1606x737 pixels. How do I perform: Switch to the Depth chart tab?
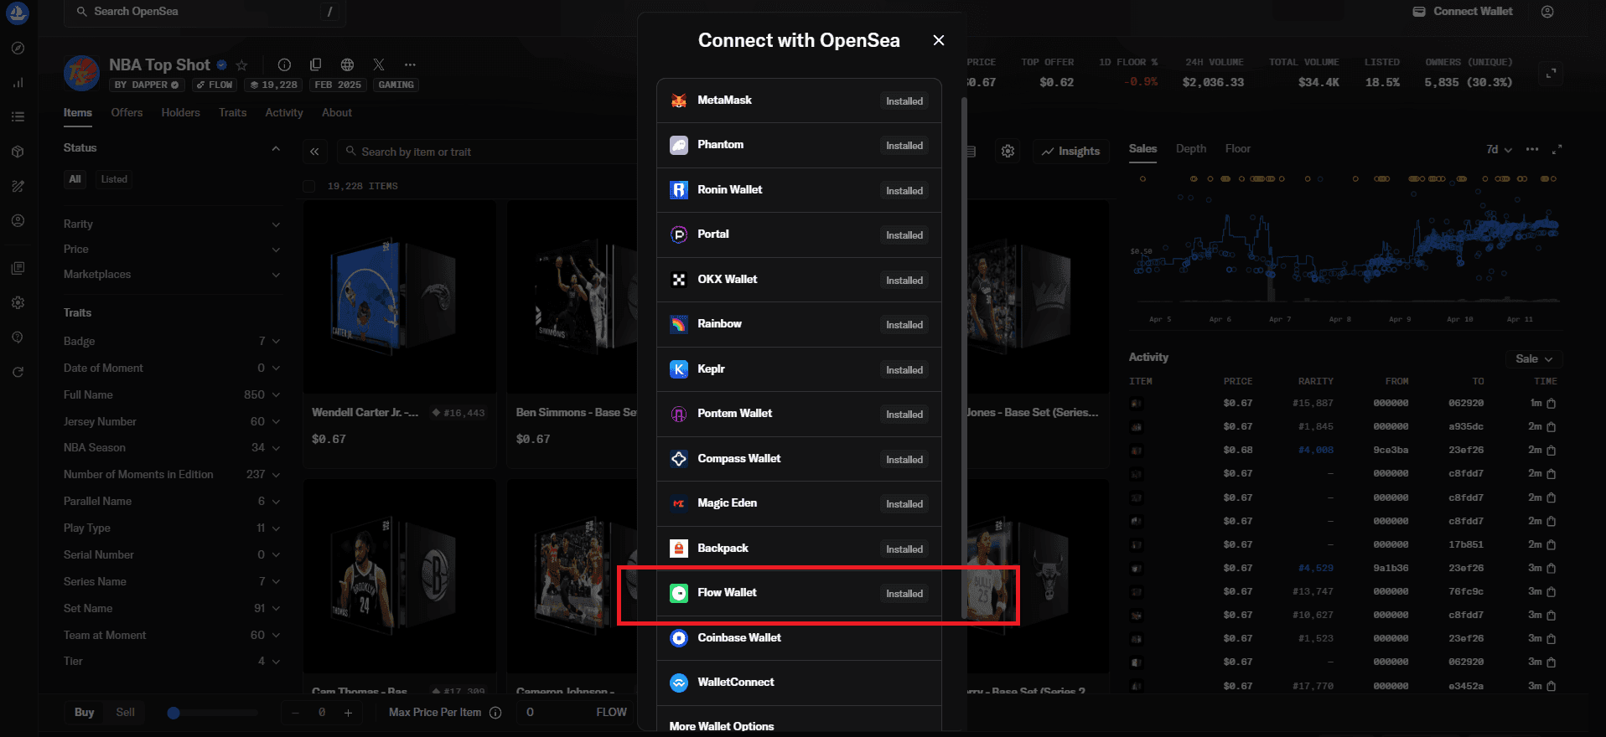coord(1190,148)
